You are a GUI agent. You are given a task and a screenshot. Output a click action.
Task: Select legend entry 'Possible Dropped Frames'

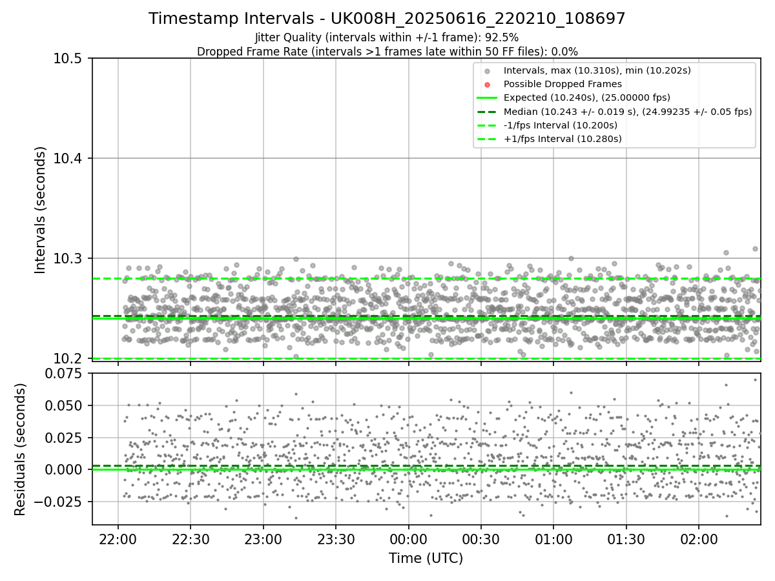[x=563, y=84]
